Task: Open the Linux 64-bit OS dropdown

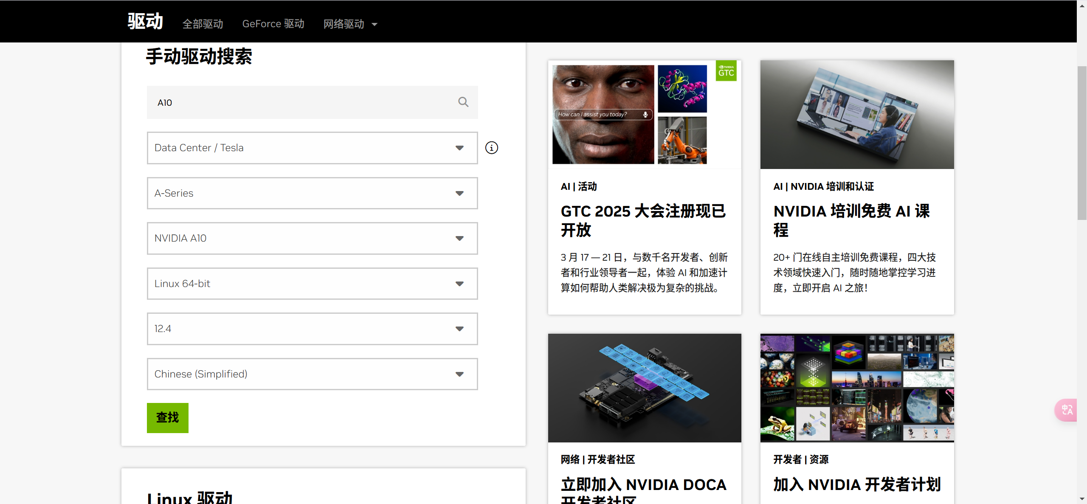Action: (x=312, y=284)
